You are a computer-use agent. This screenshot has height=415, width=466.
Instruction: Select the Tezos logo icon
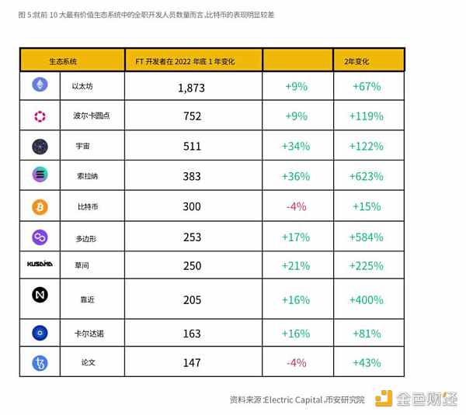point(39,362)
